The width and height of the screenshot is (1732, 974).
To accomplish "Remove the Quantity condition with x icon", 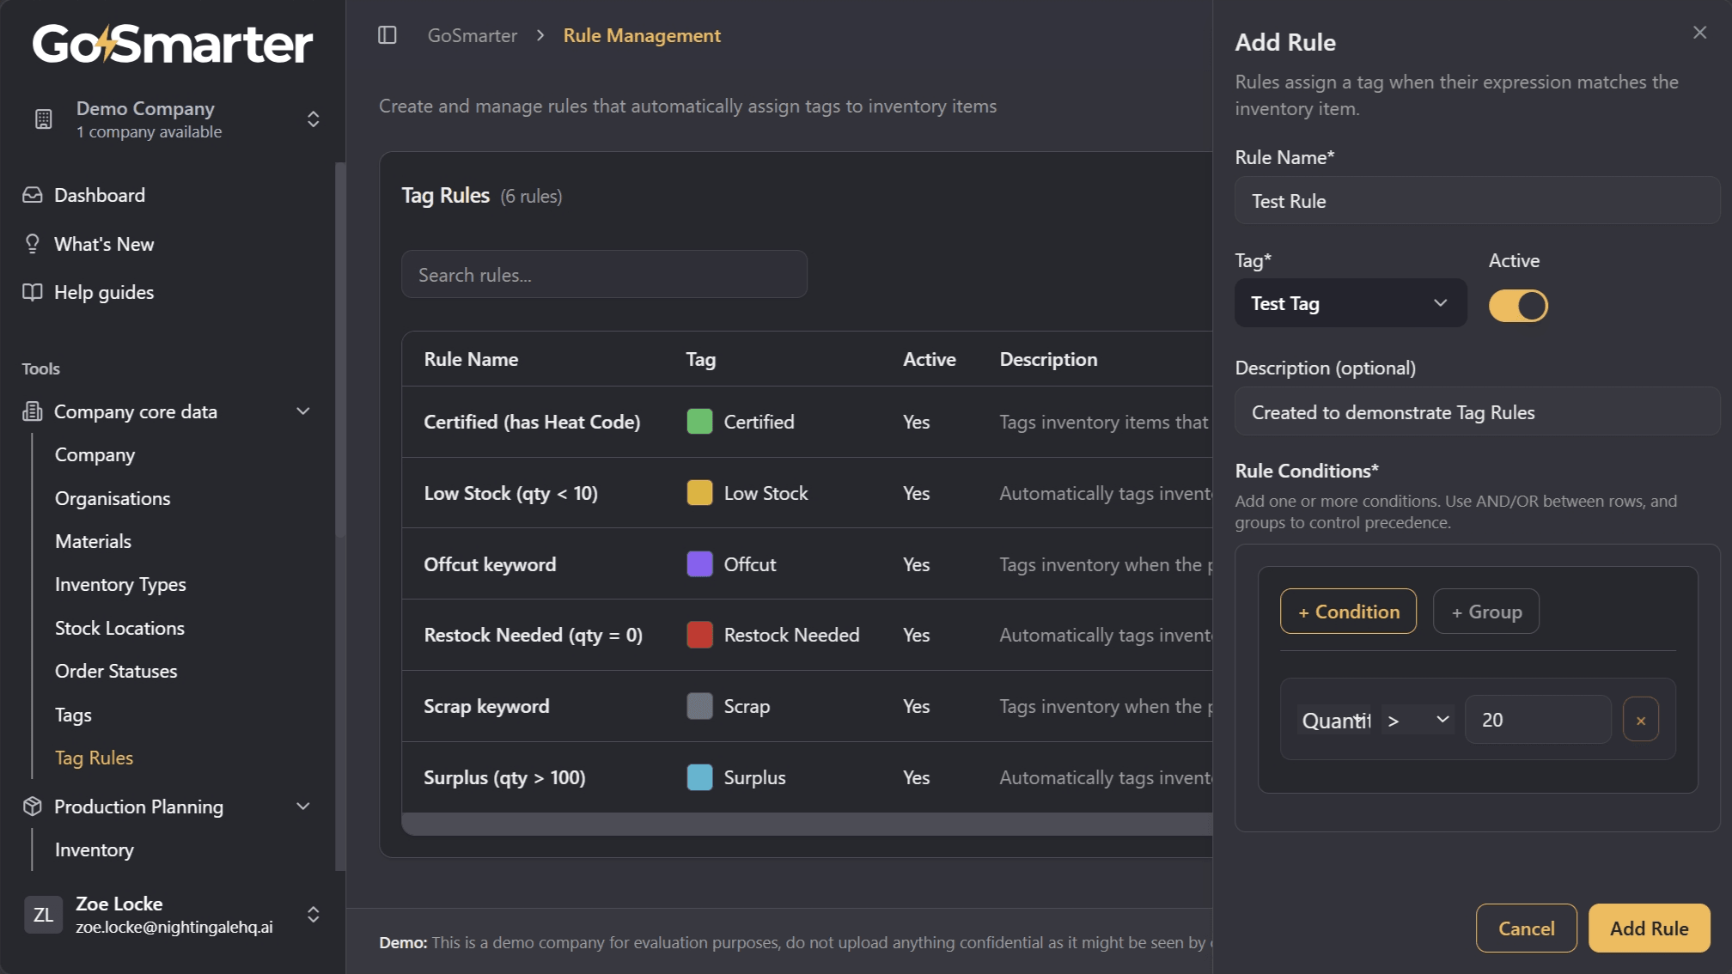I will click(1640, 720).
